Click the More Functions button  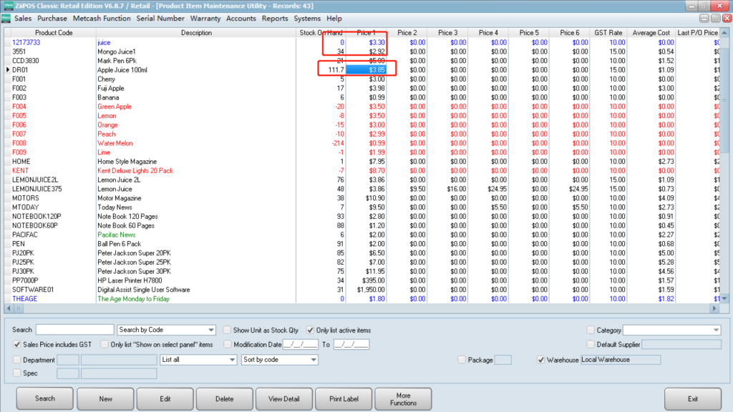coord(403,398)
